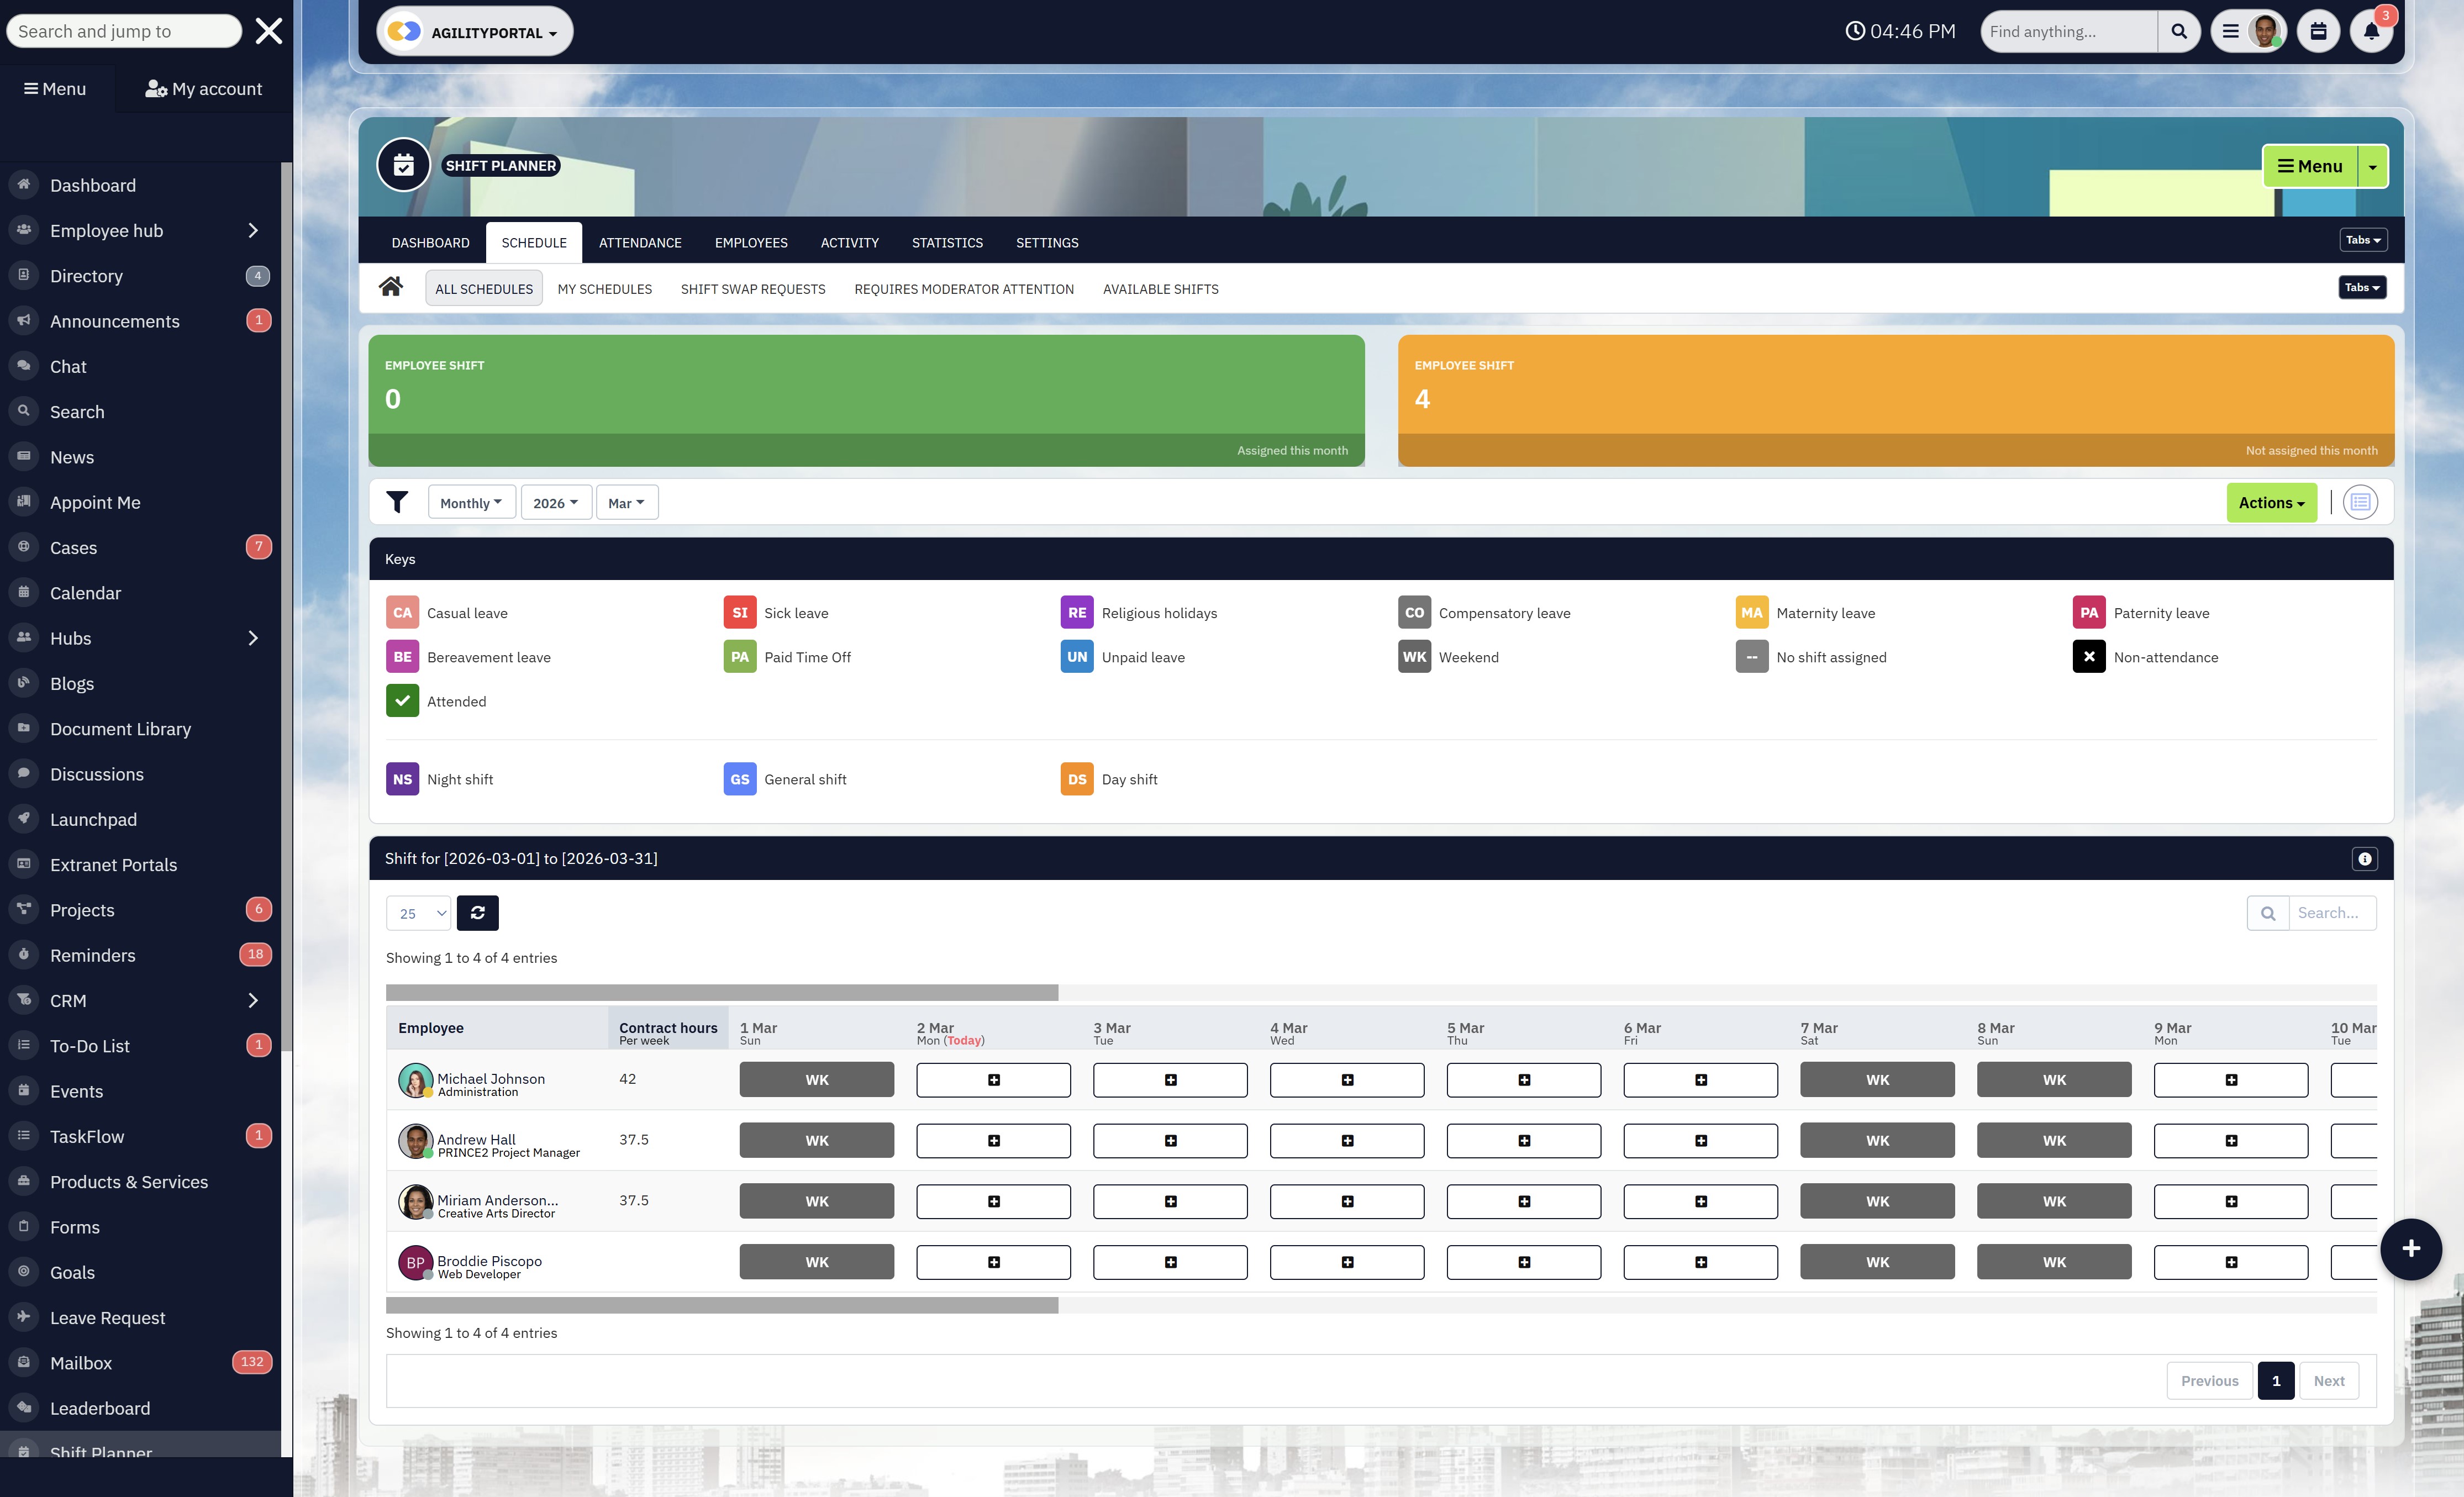Screen dimensions: 2464x1497
Task: Expand the Tabs dropdown near Available Shifts
Action: [2362, 287]
